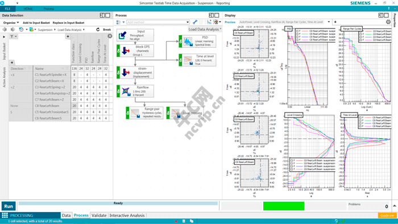
Task: Toggle the first Time At Level legend checkbox
Action: tap(360, 118)
